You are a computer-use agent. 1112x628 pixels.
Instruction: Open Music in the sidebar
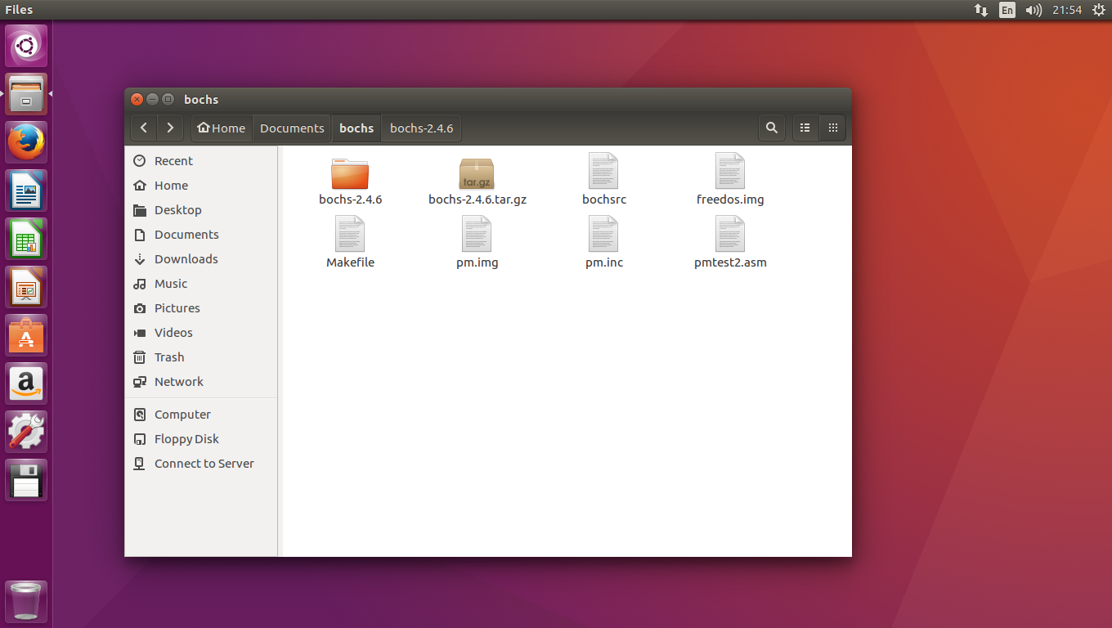click(x=201, y=284)
